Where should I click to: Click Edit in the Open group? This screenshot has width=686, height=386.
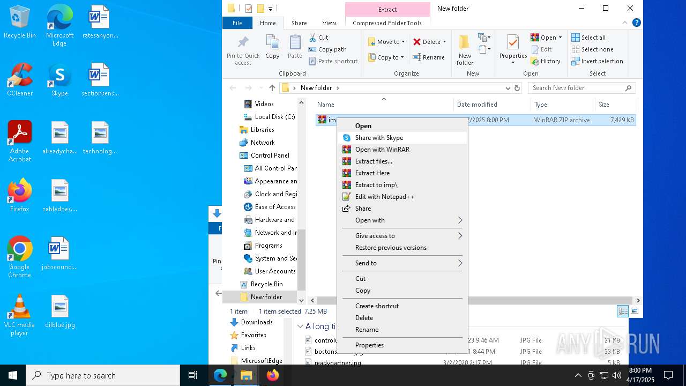tap(541, 49)
